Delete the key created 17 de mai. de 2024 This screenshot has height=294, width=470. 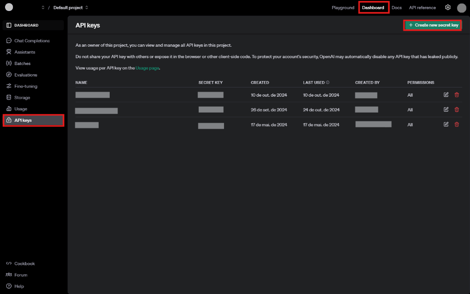click(x=457, y=124)
